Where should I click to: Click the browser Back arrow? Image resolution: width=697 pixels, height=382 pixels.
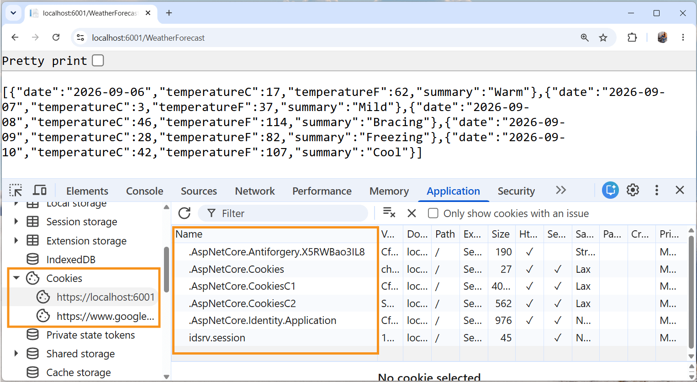(15, 37)
